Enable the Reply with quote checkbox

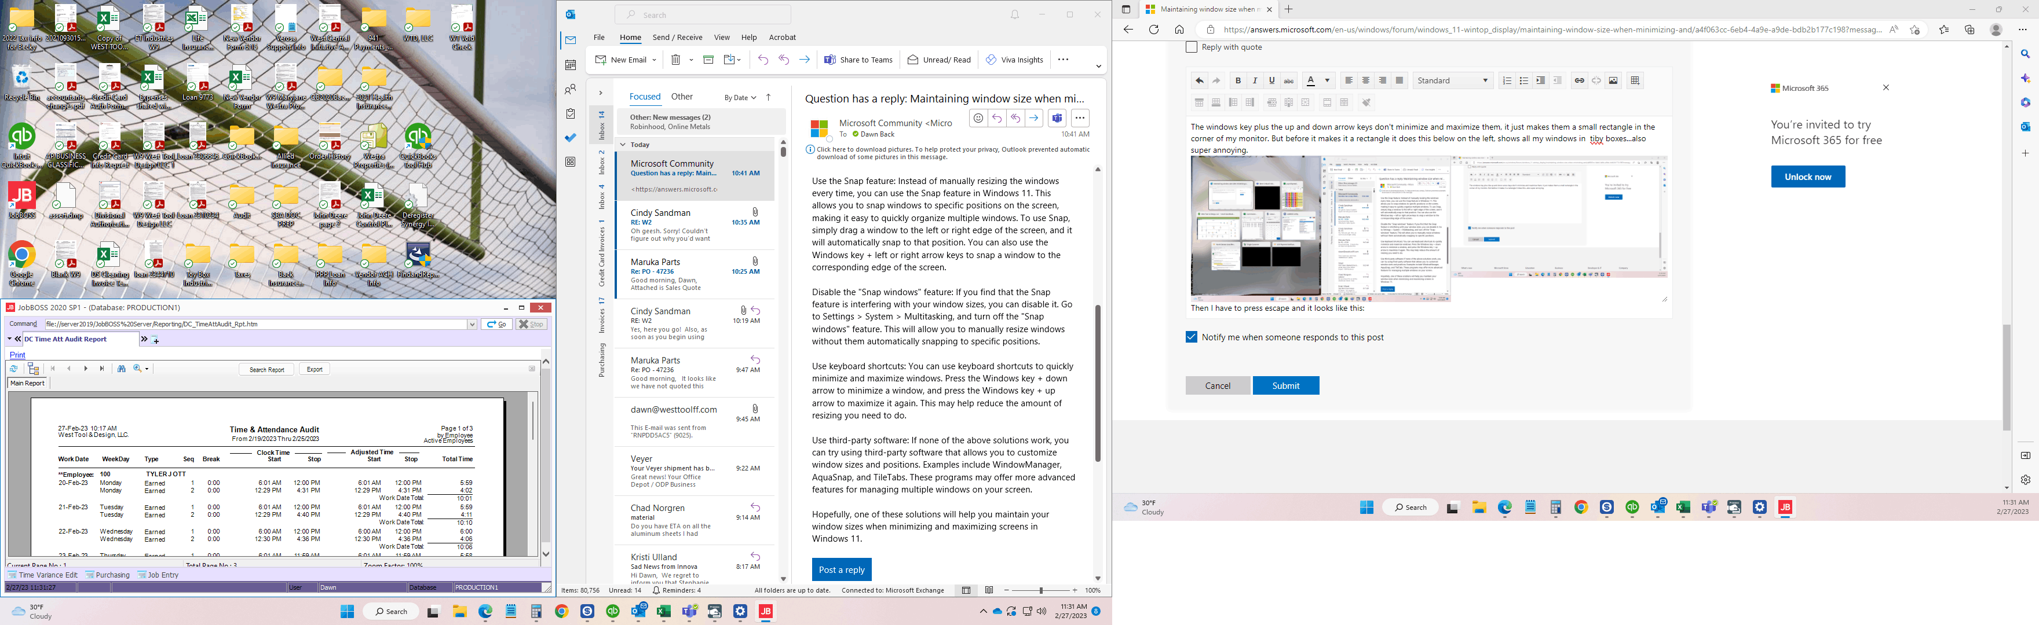[x=1192, y=47]
